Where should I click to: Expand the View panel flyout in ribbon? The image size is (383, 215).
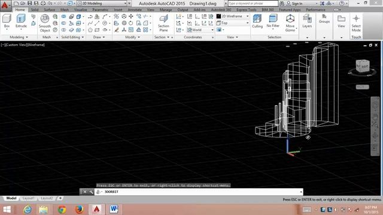click(x=232, y=37)
